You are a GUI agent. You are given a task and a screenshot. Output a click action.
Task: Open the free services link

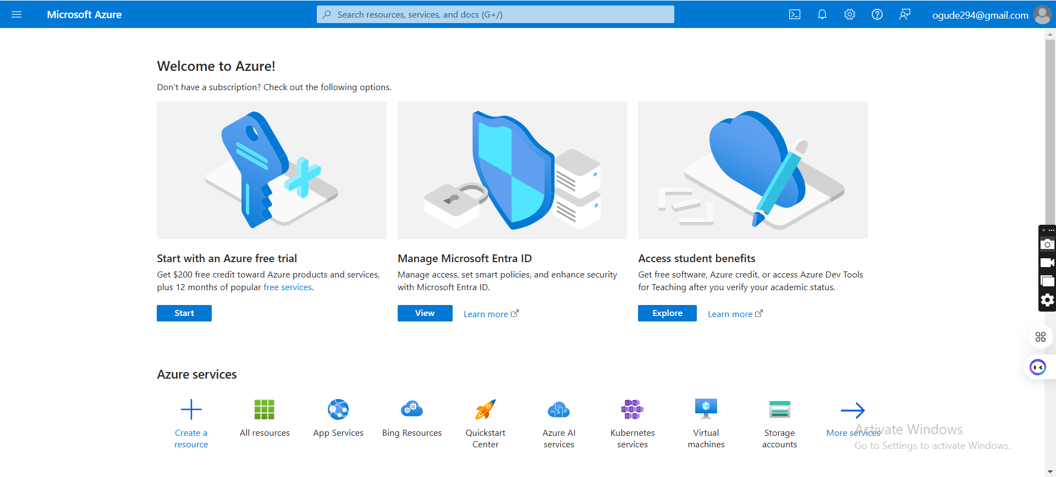pos(288,287)
